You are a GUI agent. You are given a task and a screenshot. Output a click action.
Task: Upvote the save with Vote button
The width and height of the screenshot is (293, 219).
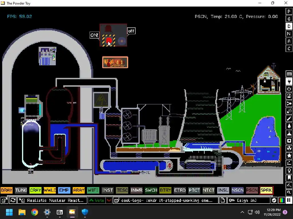pyautogui.click(x=97, y=200)
